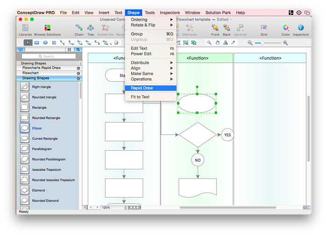Viewport: 327px width, 236px height.
Task: Click the zoom slider handle
Action: pyautogui.click(x=263, y=42)
